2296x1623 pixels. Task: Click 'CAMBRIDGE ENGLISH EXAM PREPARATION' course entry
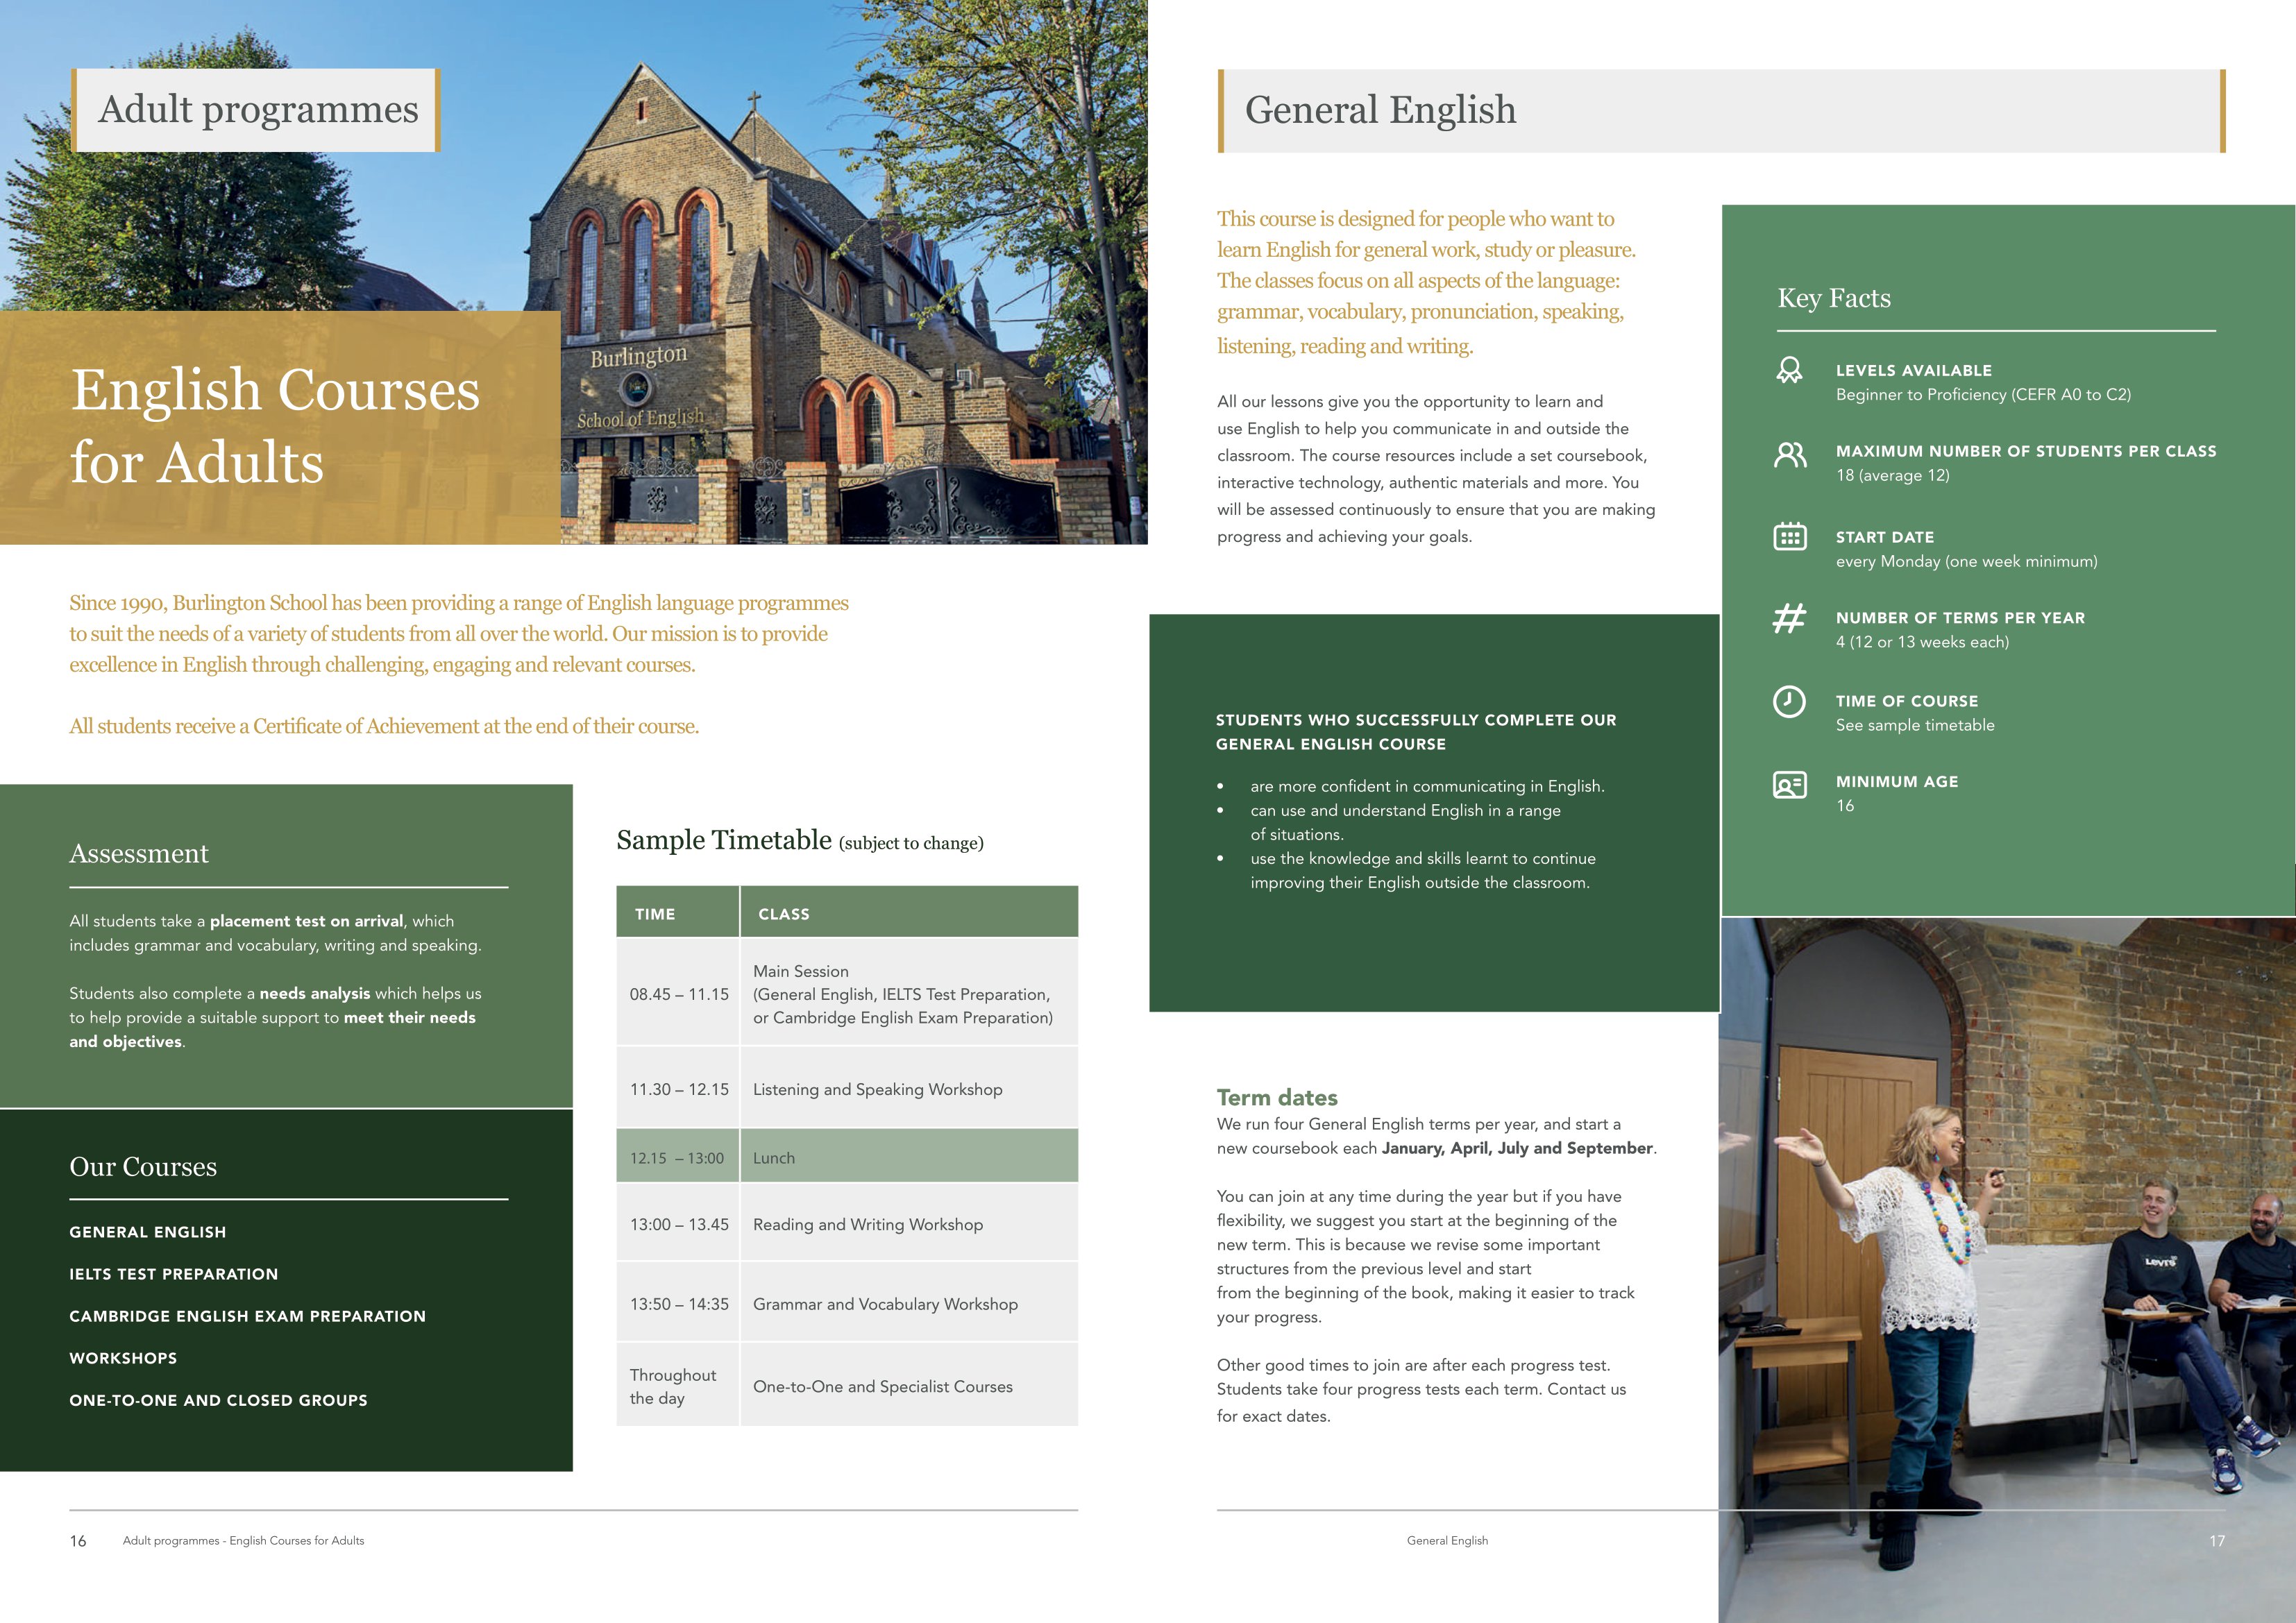(247, 1316)
